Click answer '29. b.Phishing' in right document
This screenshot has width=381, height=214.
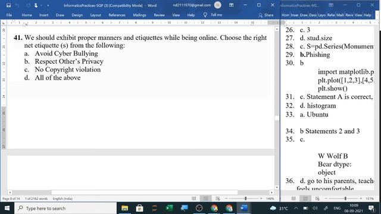point(308,55)
